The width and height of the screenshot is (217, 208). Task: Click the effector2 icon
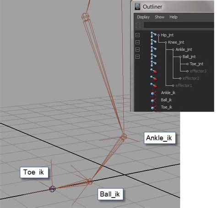pyautogui.click(x=154, y=78)
